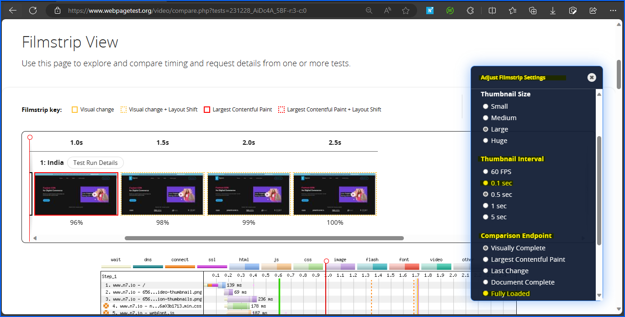This screenshot has width=625, height=317.
Task: Select Largest Contentful Paint endpoint option
Action: click(x=486, y=259)
